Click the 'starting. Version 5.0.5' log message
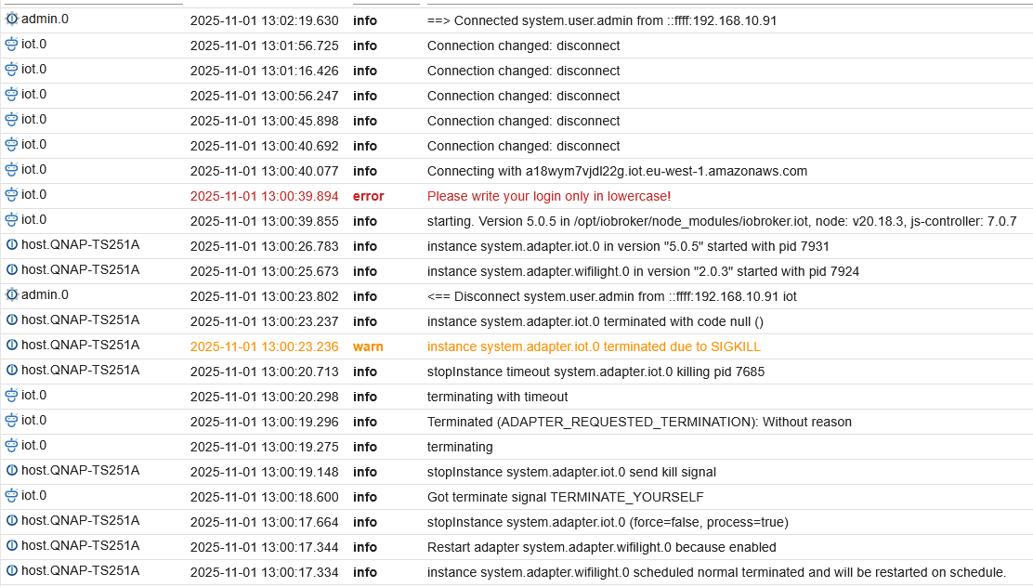1033x587 pixels. [x=721, y=221]
